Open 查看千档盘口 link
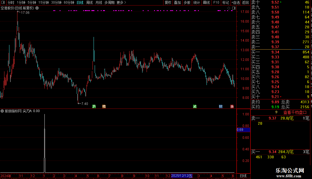Image resolution: width=312 pixels, height=179 pixels. pos(295,113)
